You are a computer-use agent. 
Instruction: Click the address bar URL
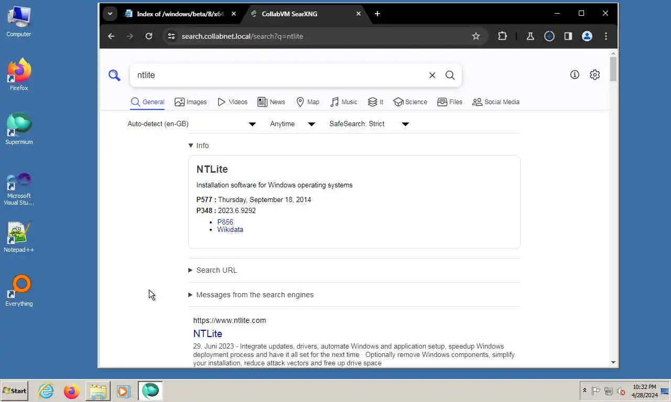[242, 36]
